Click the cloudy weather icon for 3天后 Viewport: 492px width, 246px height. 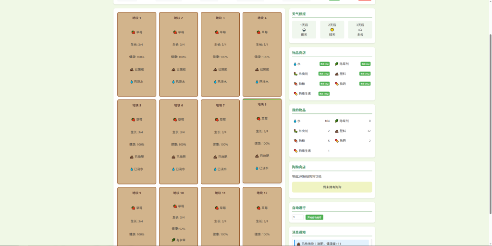360,30
